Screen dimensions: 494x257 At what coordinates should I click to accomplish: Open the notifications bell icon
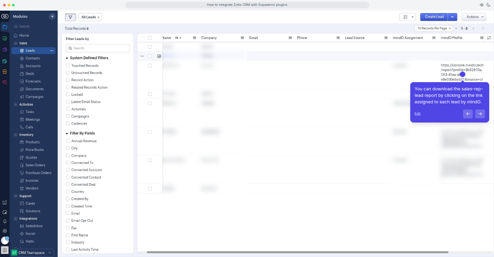click(5, 221)
